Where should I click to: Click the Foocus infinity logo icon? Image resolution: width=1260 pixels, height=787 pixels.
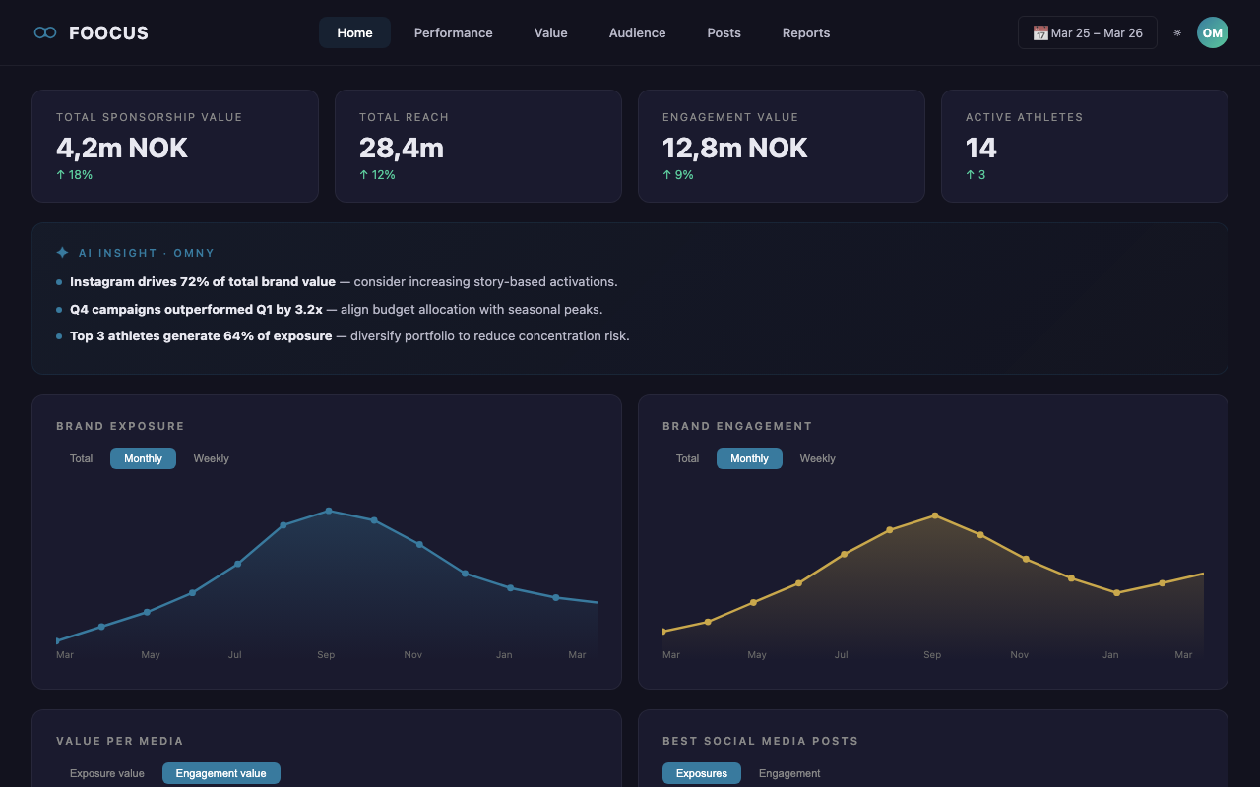pos(45,32)
